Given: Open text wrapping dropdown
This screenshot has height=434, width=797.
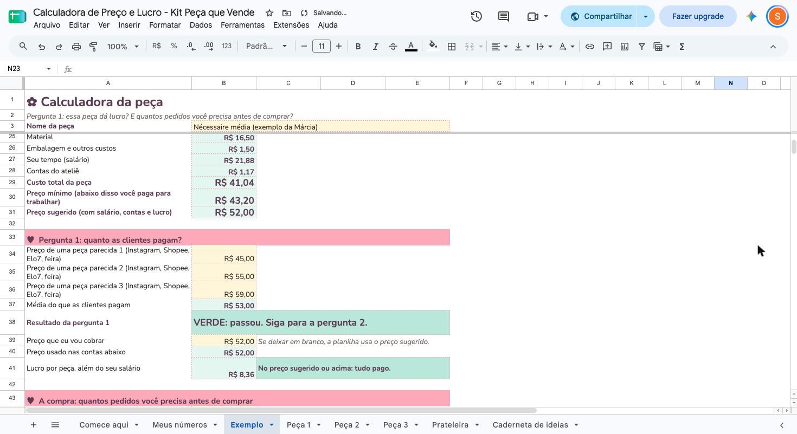Looking at the screenshot, I should tap(544, 47).
